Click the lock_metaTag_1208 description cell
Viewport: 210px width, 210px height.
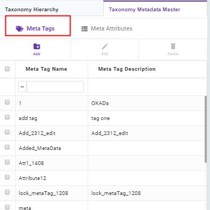pos(146,193)
